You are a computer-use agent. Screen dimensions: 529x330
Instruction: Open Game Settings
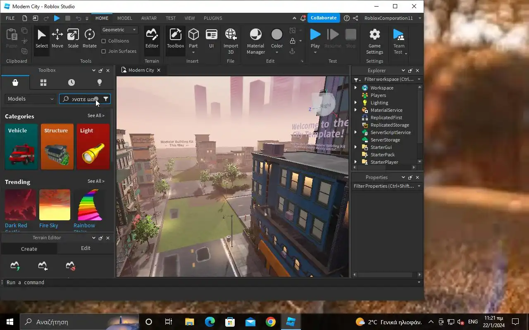(x=374, y=41)
